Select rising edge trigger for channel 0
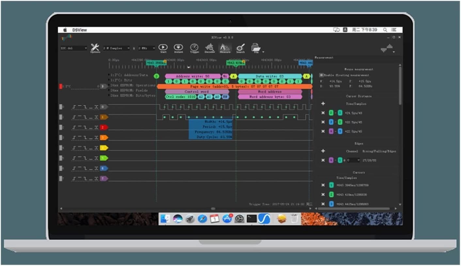 [74, 107]
